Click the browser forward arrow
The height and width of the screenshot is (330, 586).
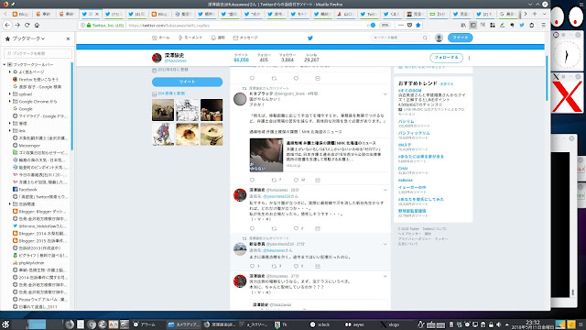click(17, 25)
